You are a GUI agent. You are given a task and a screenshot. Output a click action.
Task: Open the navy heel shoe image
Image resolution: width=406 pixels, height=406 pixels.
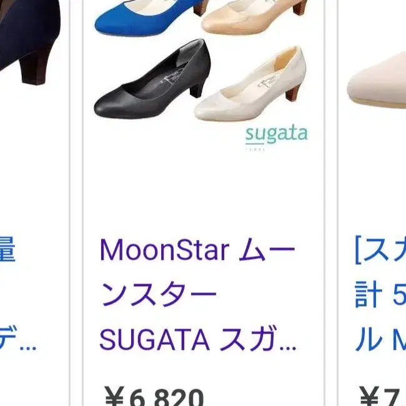click(30, 42)
